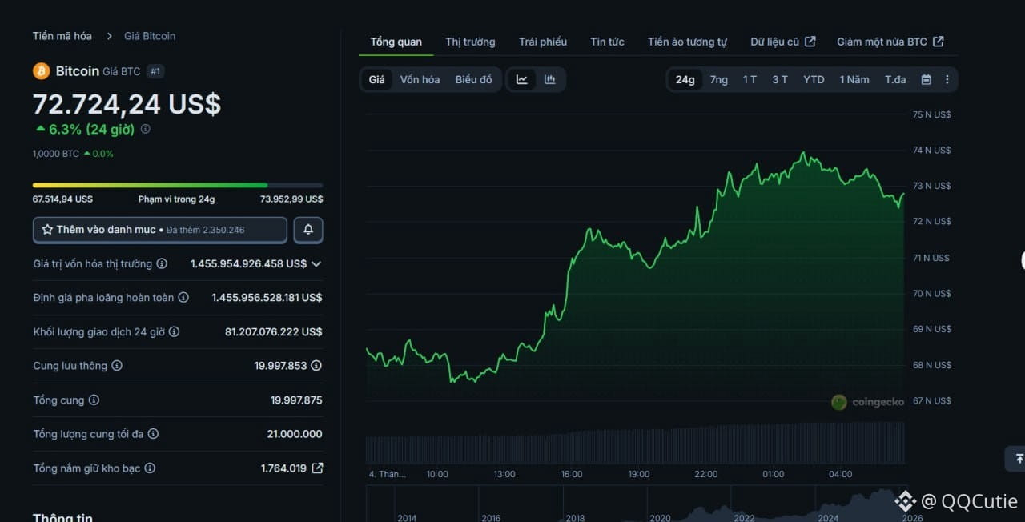Open the Giảm một nửa BTC link tab

tap(890, 42)
